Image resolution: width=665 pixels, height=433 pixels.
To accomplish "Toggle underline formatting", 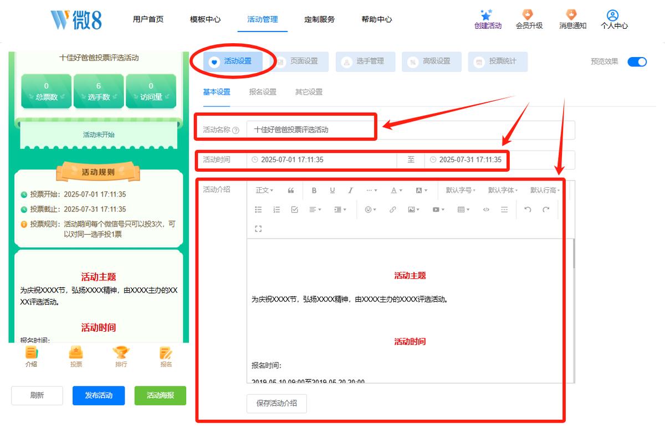I will coord(332,190).
